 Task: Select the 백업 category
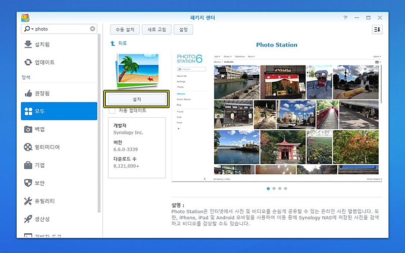tap(59, 129)
